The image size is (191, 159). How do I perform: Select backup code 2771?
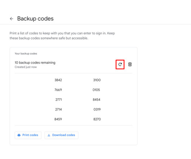tap(59, 100)
